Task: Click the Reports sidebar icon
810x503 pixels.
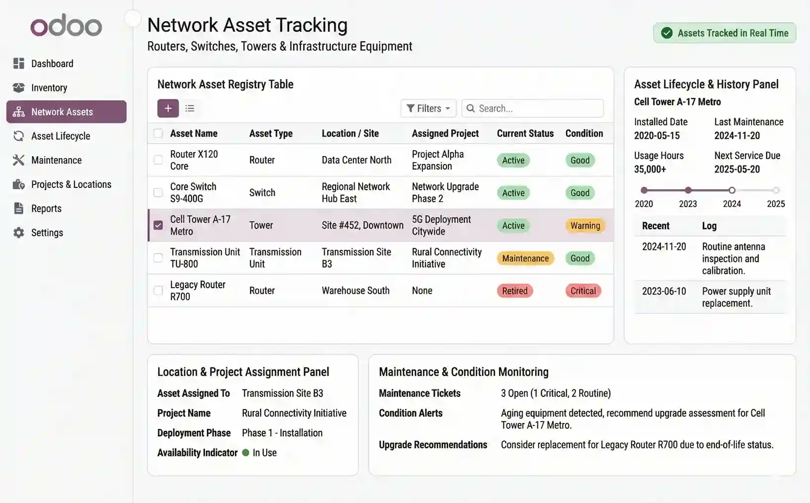Action: click(18, 208)
